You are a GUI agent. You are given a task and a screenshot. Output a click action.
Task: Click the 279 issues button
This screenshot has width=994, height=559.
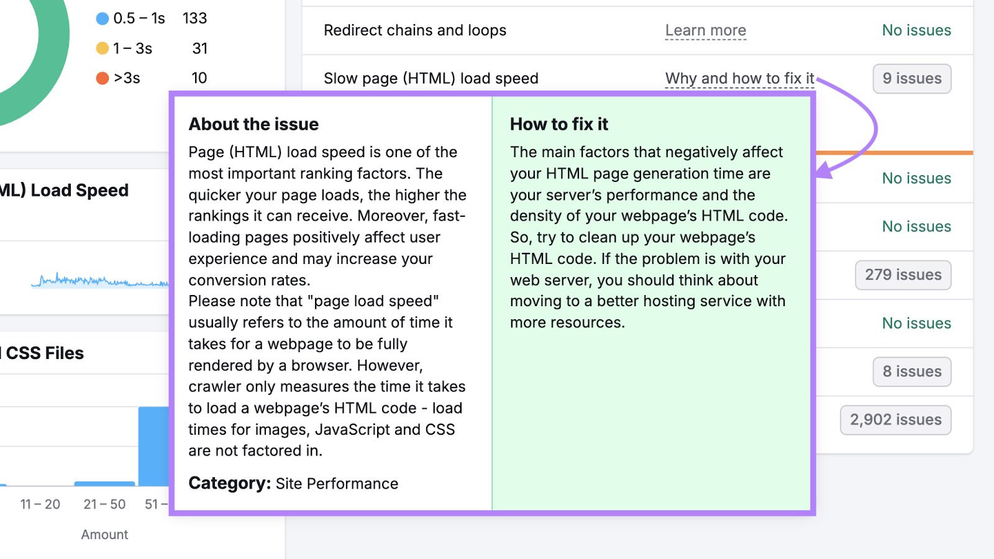903,275
